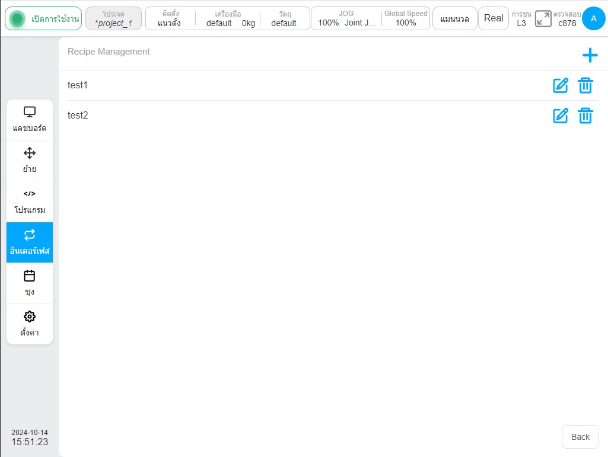Viewport: 608px width, 457px height.
Task: Open the JOG 100% Joint setting
Action: [346, 18]
